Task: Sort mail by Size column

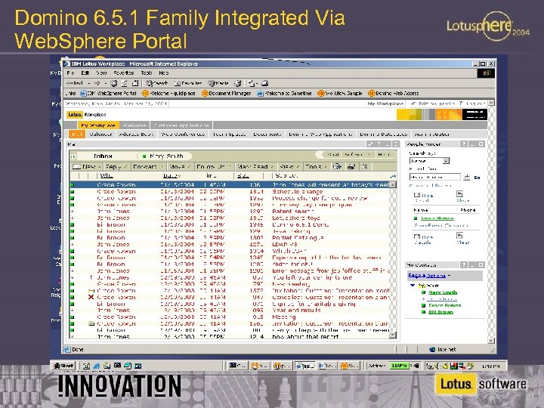Action: [243, 175]
